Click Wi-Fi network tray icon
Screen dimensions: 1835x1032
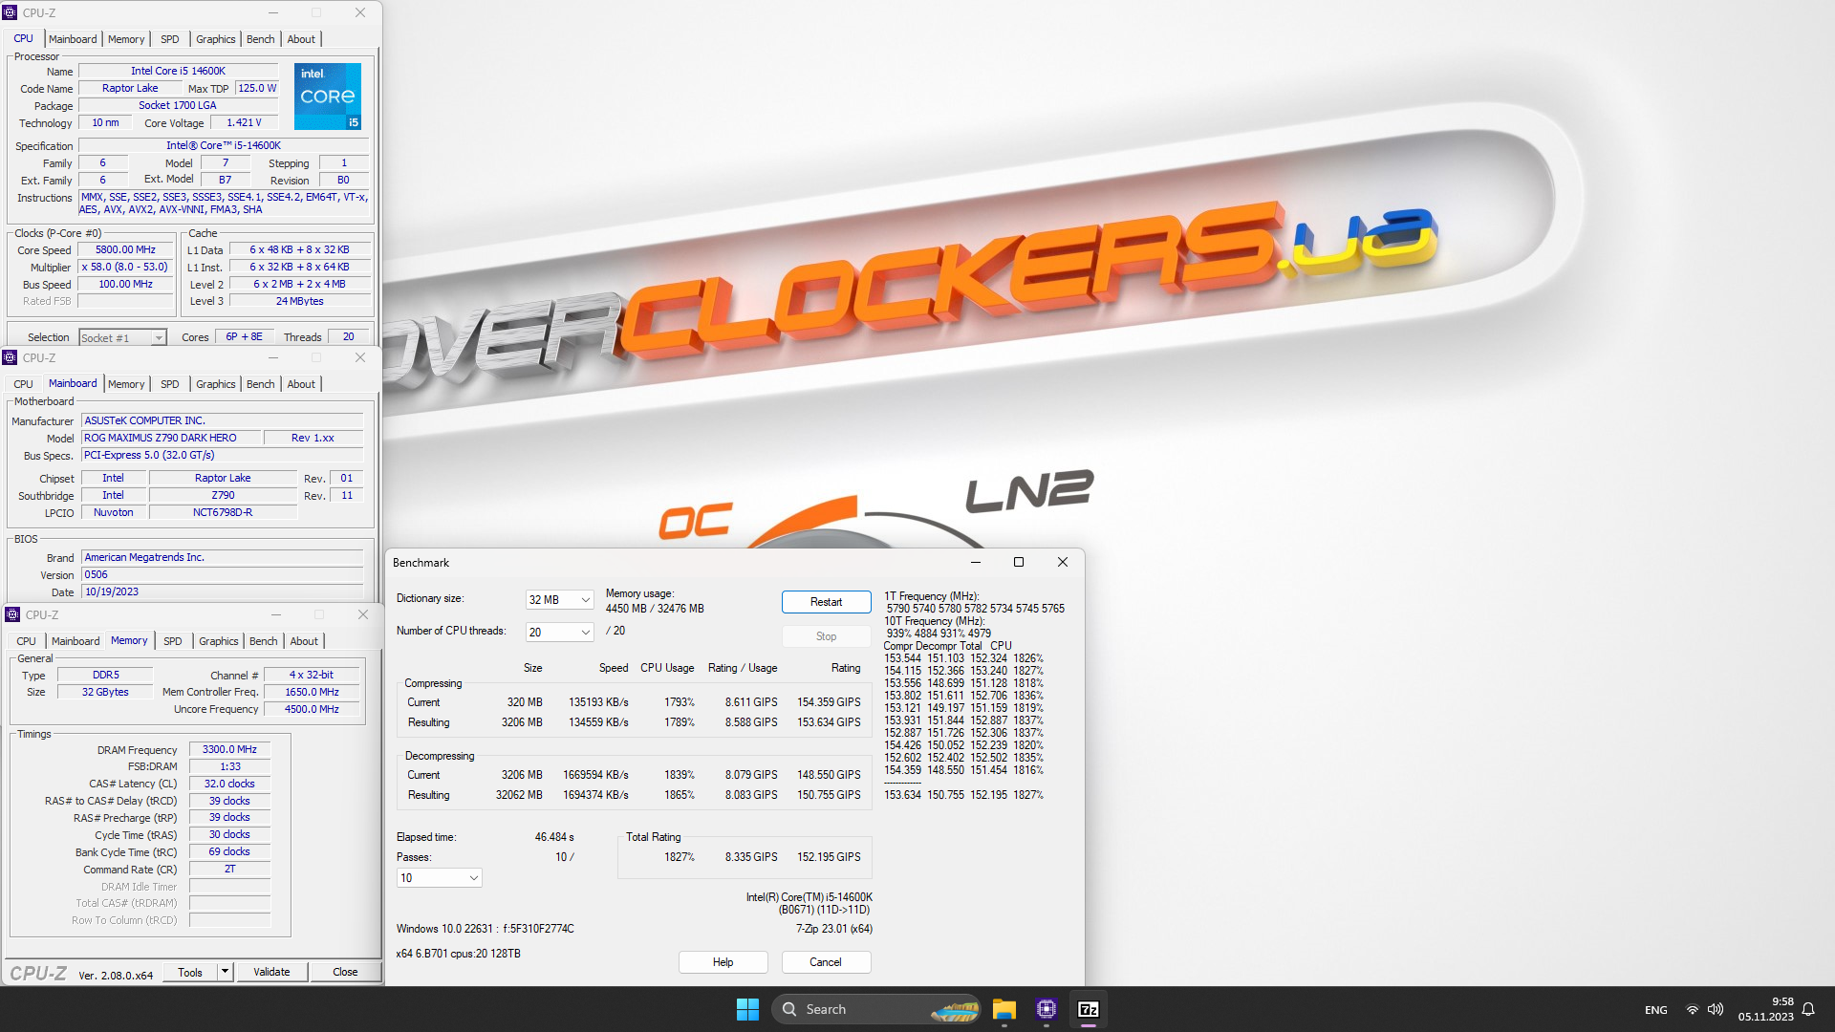1692,1010
